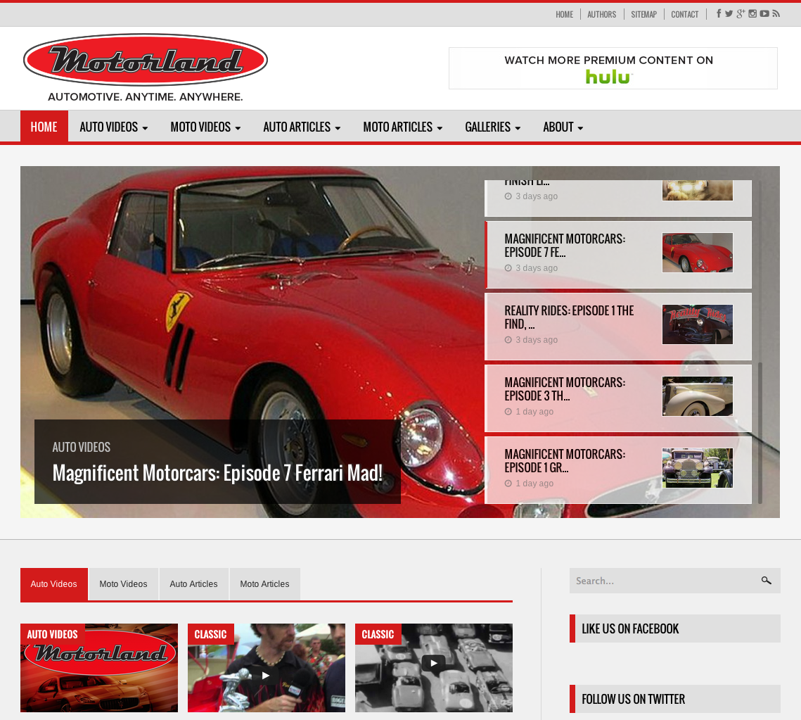Click the vintage car thumbnail for Episode 1

click(698, 468)
